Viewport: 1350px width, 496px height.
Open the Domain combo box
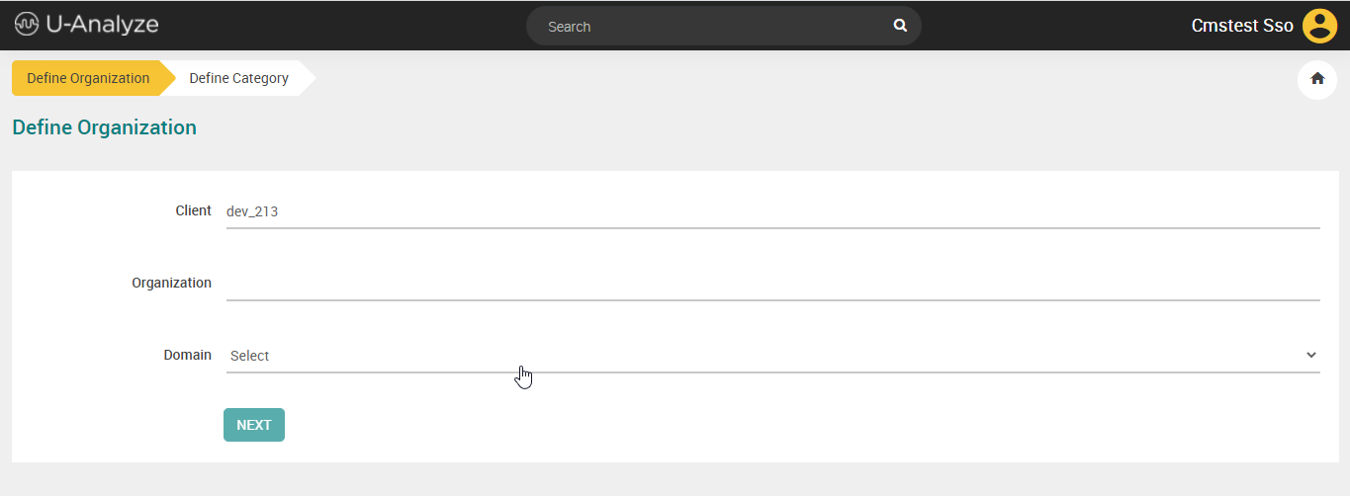(x=772, y=356)
